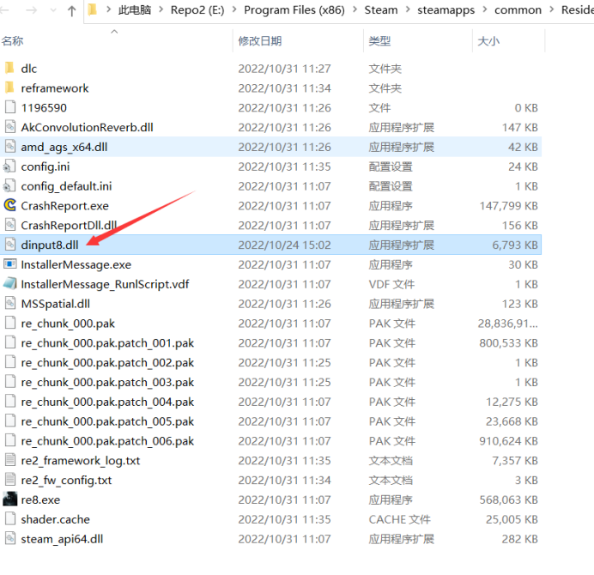Click the InstallerMessage_RunIScript.vdf file icon
The image size is (594, 575).
click(9, 284)
